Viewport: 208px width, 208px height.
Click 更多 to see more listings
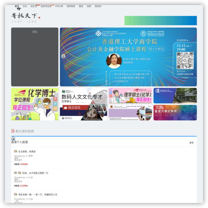click(x=191, y=143)
